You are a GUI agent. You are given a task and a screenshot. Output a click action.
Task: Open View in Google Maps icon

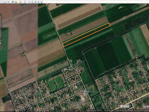(38, 2)
